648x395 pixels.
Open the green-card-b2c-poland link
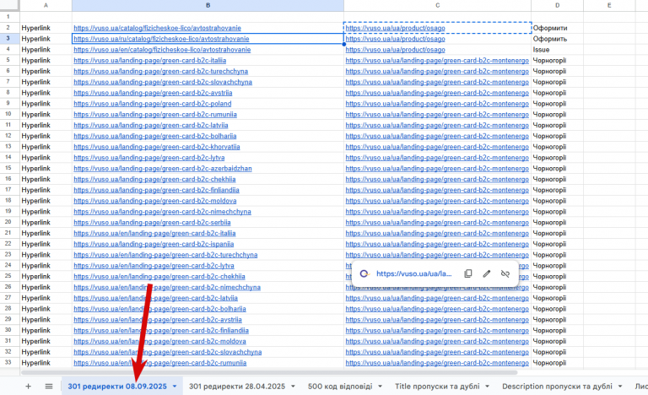(153, 104)
